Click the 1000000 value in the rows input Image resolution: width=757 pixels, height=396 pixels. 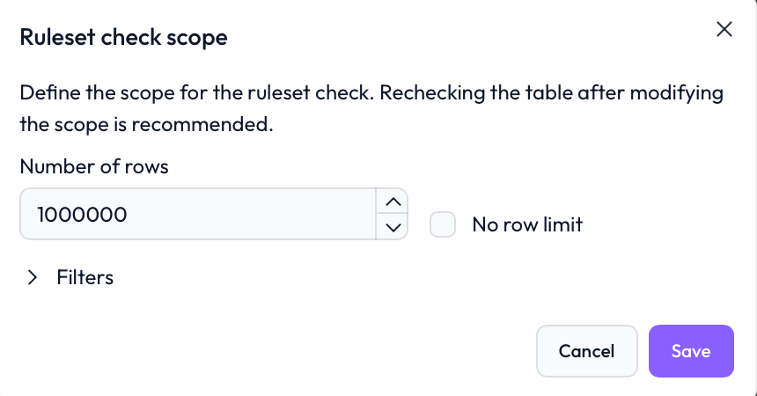point(82,214)
